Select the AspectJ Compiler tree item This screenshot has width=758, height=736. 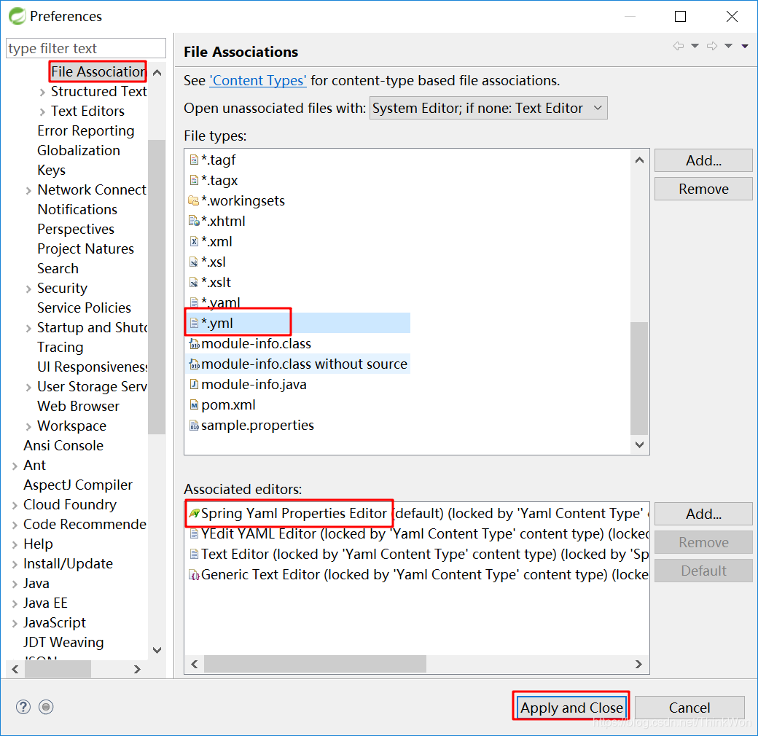click(78, 485)
